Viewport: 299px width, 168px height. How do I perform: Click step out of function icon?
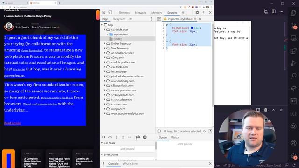(123, 137)
